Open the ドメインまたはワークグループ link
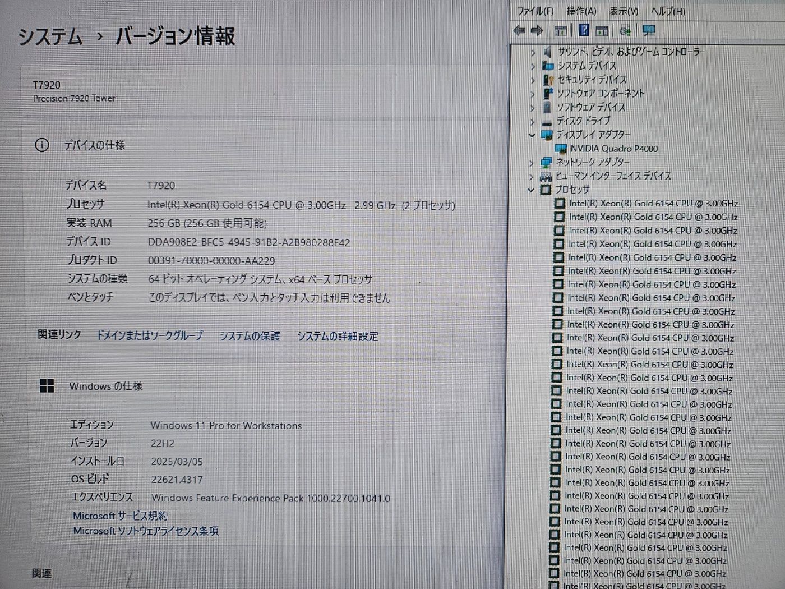The height and width of the screenshot is (589, 785). point(150,335)
